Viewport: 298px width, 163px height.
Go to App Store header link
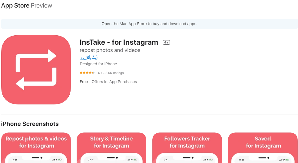(15, 5)
